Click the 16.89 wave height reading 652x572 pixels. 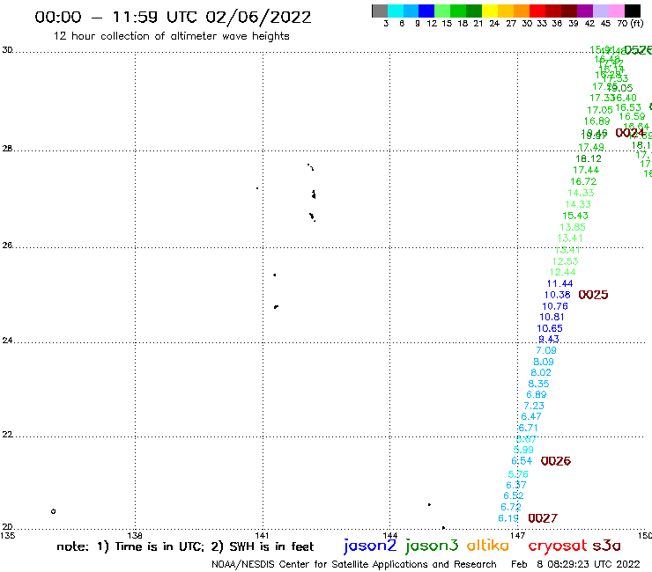pyautogui.click(x=596, y=121)
